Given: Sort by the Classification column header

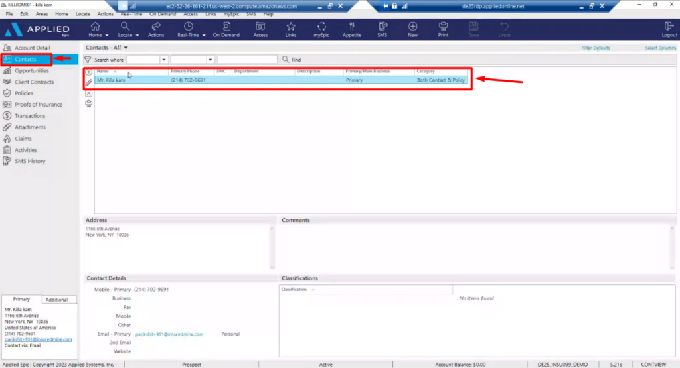Looking at the screenshot, I should 366,289.
